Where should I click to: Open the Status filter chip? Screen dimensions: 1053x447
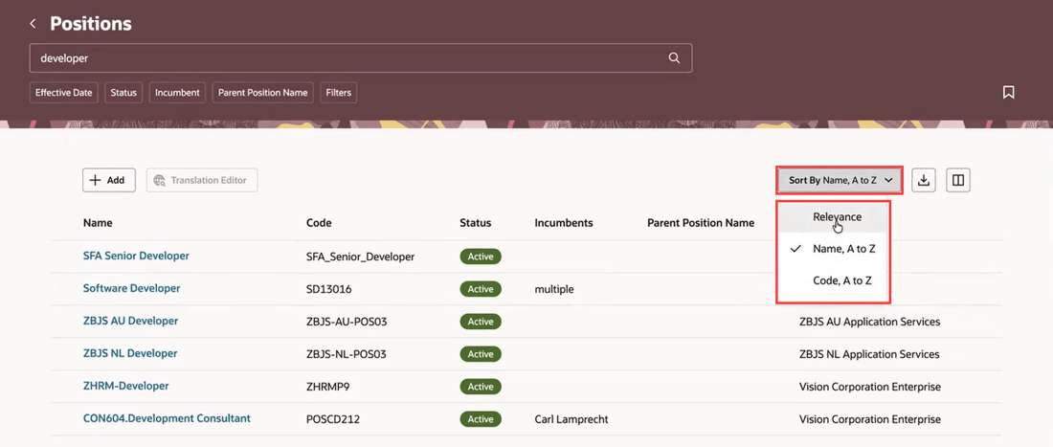coord(123,93)
